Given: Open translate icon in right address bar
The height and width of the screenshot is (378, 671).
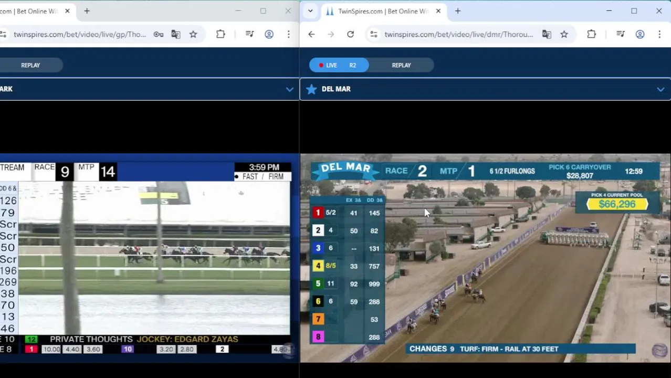Looking at the screenshot, I should click(547, 34).
